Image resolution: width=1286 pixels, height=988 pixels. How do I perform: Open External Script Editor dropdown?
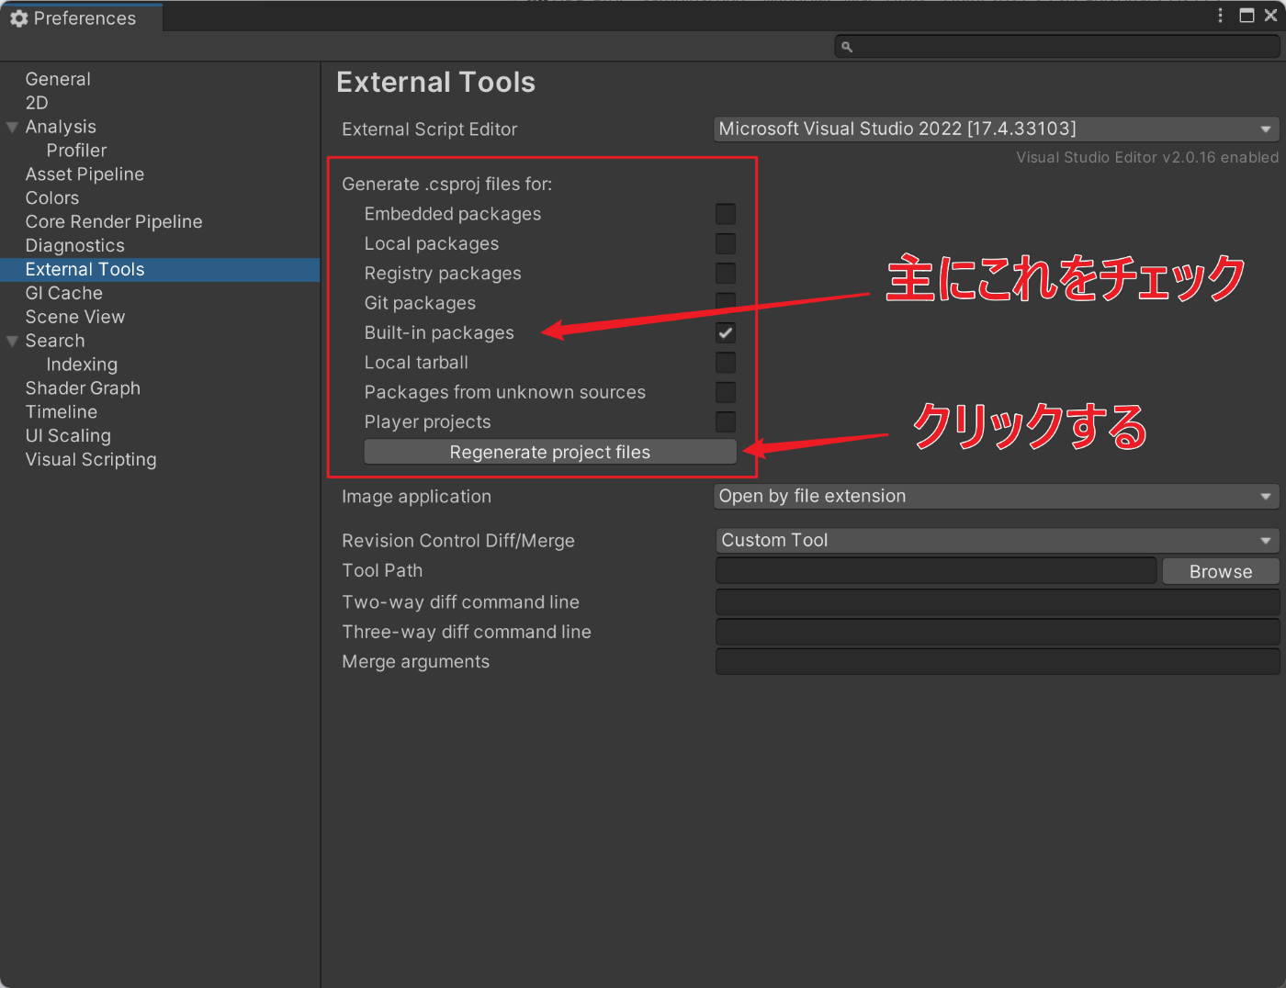(x=997, y=129)
